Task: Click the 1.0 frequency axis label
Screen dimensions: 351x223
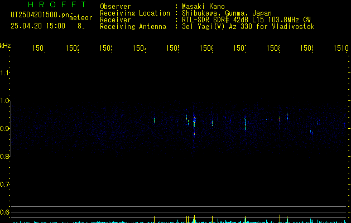Action: pos(4,101)
